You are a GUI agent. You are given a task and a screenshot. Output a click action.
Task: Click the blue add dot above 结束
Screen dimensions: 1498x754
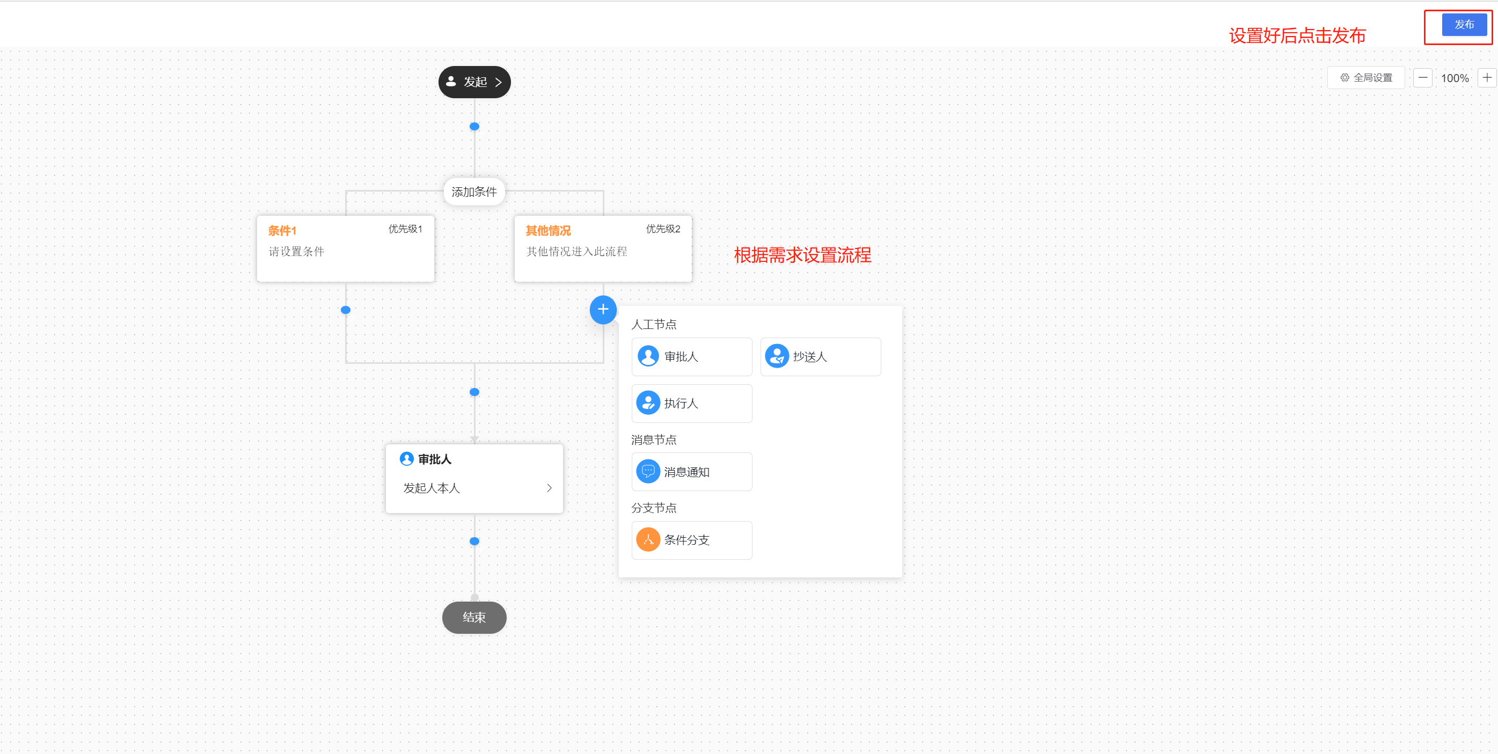(474, 541)
